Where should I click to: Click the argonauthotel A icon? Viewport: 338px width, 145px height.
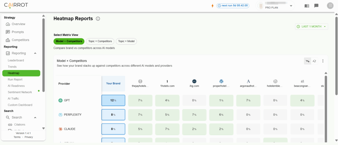point(248,81)
